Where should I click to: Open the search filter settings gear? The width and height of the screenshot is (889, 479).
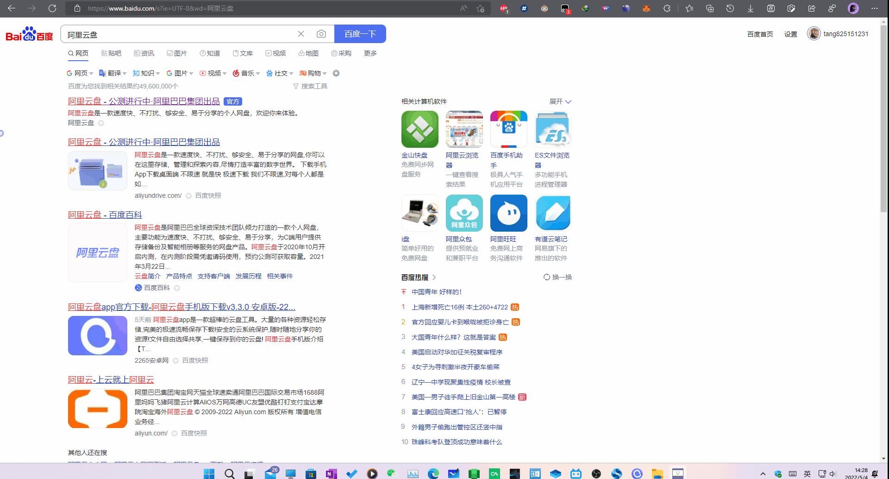336,73
